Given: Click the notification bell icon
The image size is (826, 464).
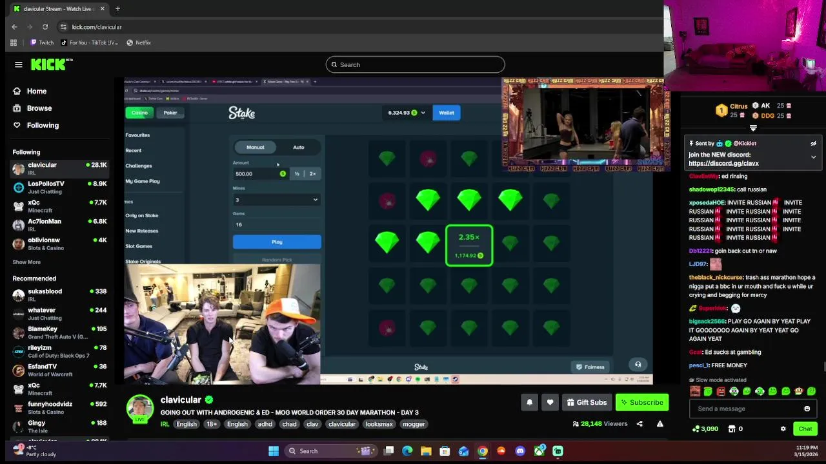Looking at the screenshot, I should pyautogui.click(x=529, y=402).
